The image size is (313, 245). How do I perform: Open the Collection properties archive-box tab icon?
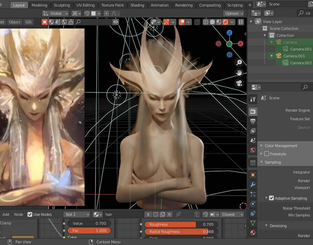click(x=253, y=163)
